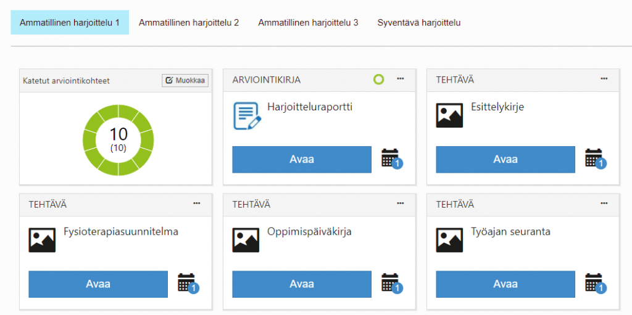
Task: Click the Fysioterapiasuunnitelma task title
Action: 121,232
